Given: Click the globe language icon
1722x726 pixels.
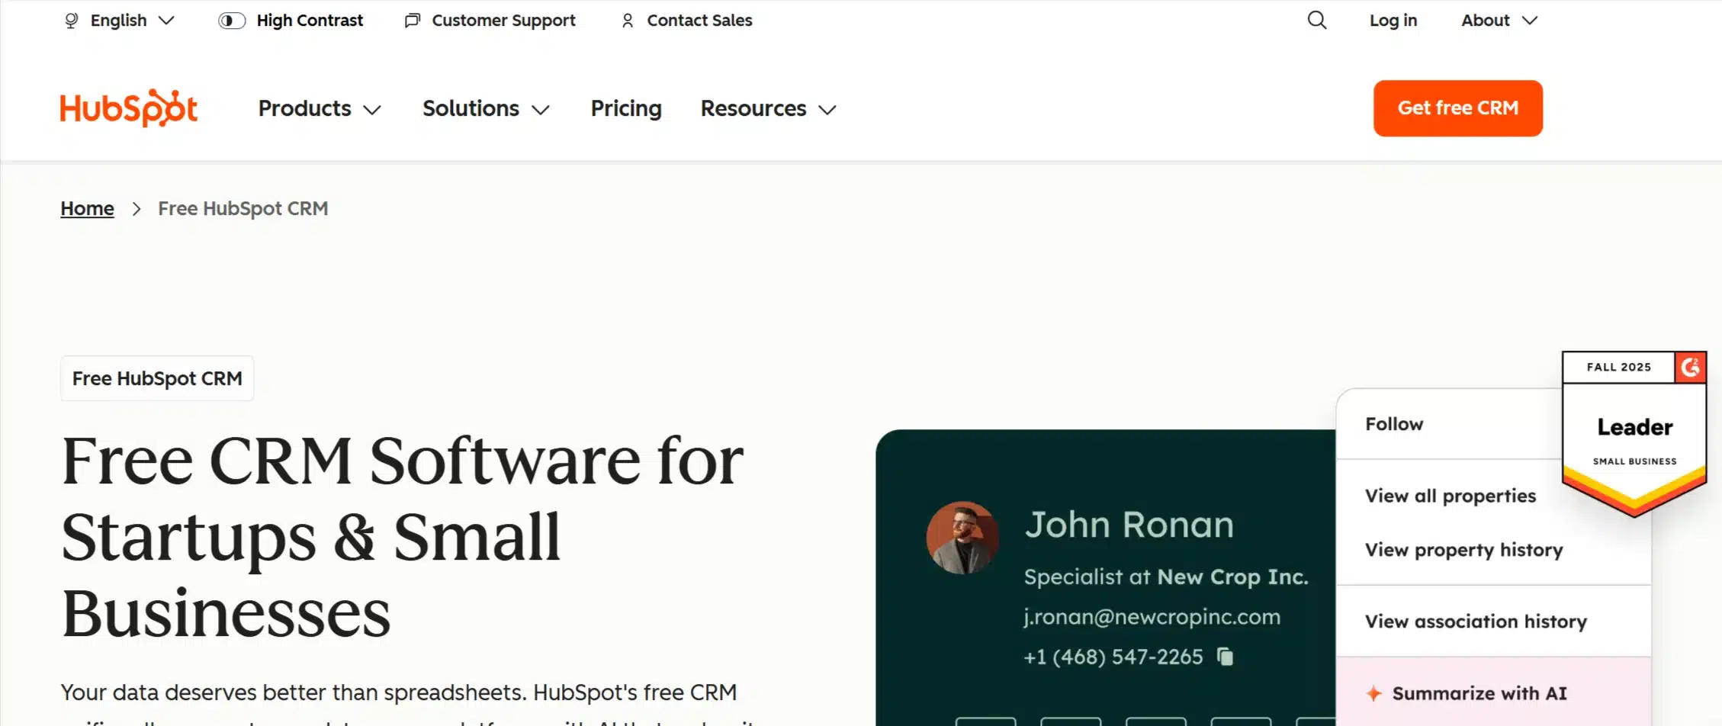Looking at the screenshot, I should click(72, 21).
